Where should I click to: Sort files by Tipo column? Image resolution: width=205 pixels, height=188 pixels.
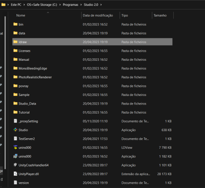point(125,15)
